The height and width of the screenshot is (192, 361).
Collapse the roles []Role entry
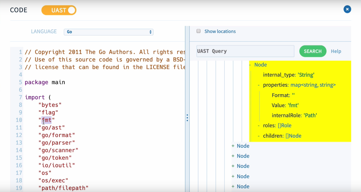point(259,126)
